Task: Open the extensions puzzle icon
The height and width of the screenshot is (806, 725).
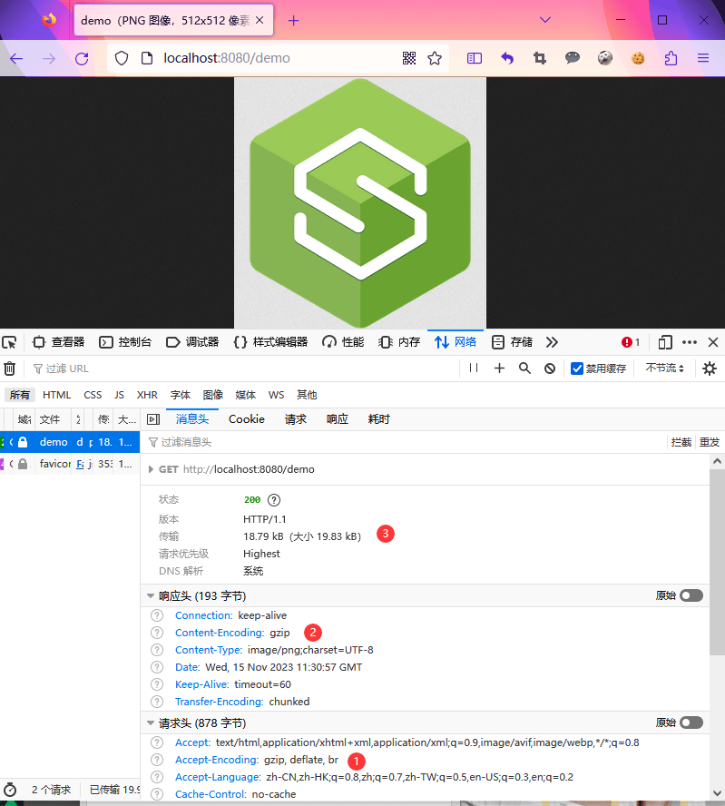Action: 671,58
